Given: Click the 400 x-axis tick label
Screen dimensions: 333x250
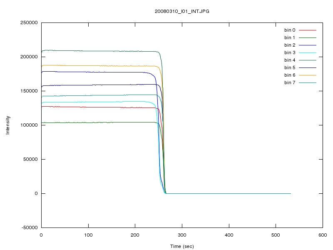Looking at the screenshot, I should click(229, 235).
